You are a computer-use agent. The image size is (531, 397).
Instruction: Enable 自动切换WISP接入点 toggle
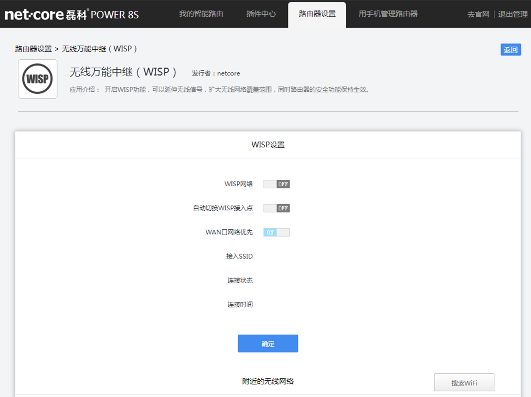277,208
